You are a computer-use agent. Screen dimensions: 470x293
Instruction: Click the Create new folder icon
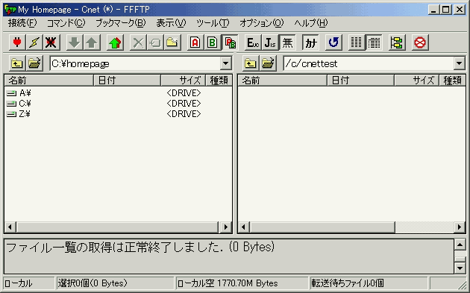point(172,42)
